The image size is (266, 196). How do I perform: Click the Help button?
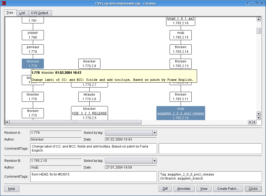(12, 189)
